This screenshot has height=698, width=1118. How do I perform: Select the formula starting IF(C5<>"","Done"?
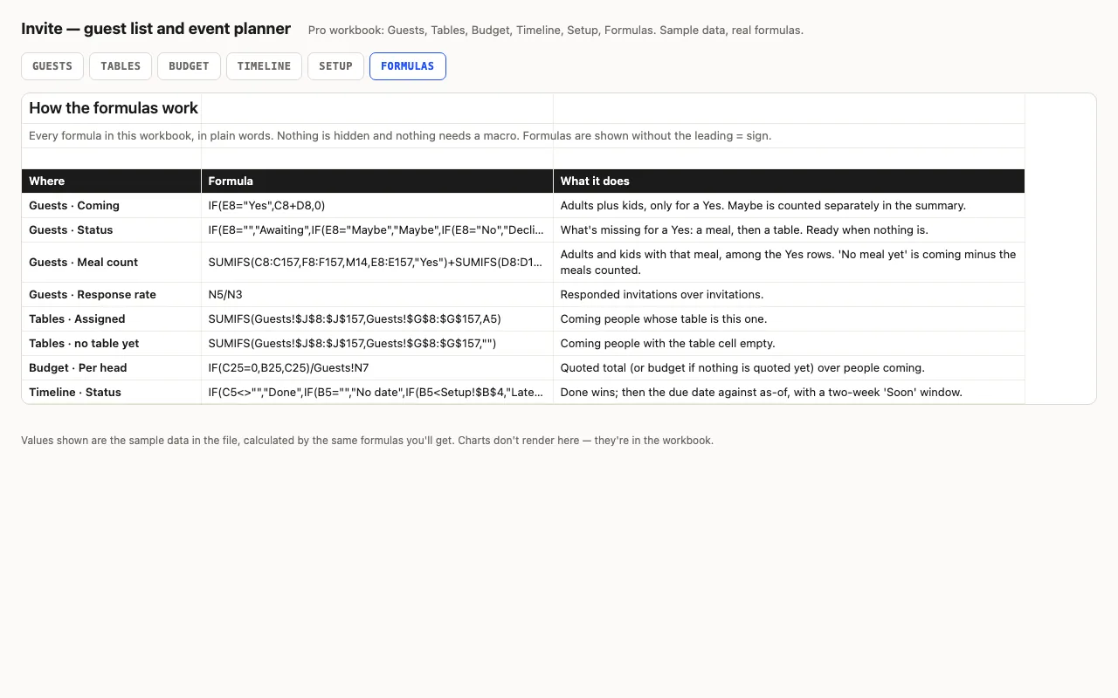(x=377, y=393)
